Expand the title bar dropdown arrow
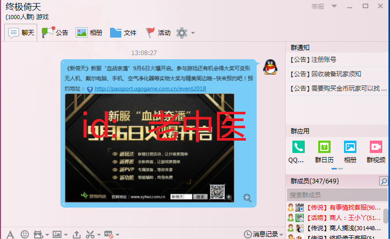Screen dimensions: 390x239 tap(334, 6)
